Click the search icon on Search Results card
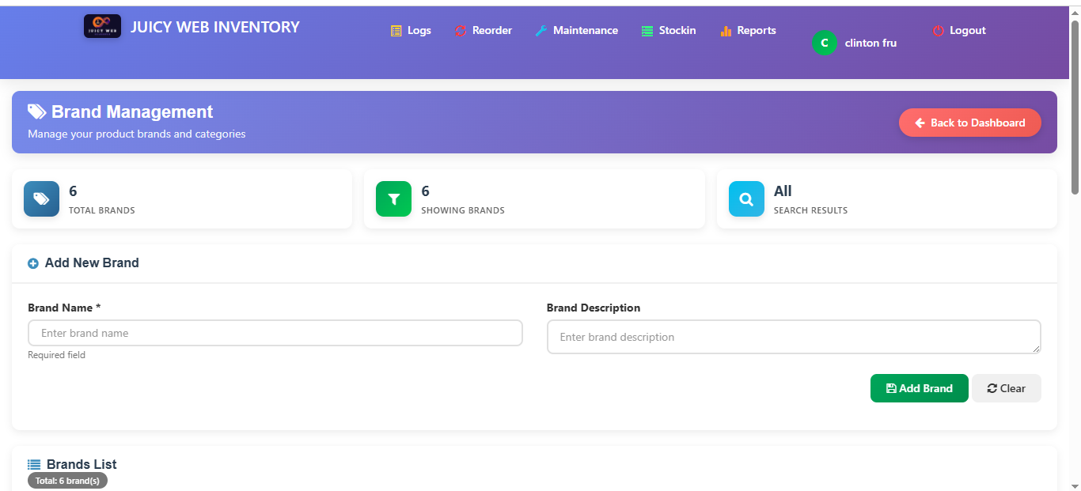Image resolution: width=1081 pixels, height=491 pixels. coord(745,198)
